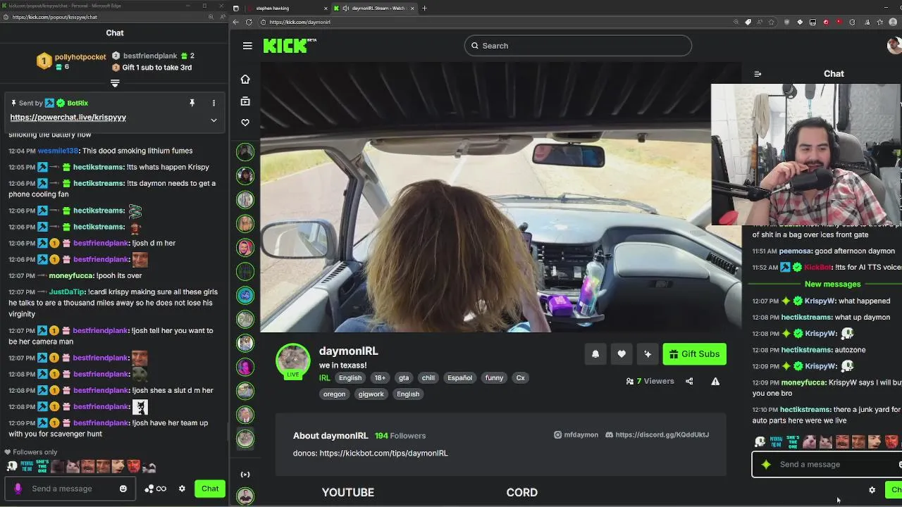Viewport: 902px width, 507px height.
Task: Select the oregon tag
Action: [x=334, y=394]
